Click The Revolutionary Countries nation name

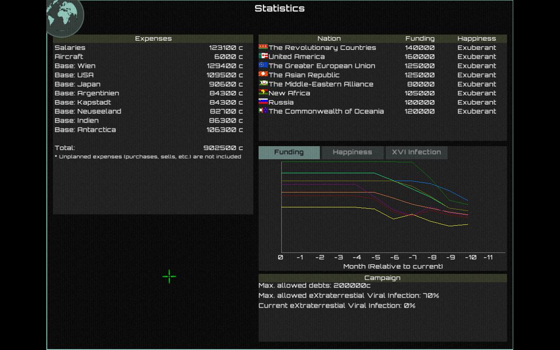(x=322, y=48)
